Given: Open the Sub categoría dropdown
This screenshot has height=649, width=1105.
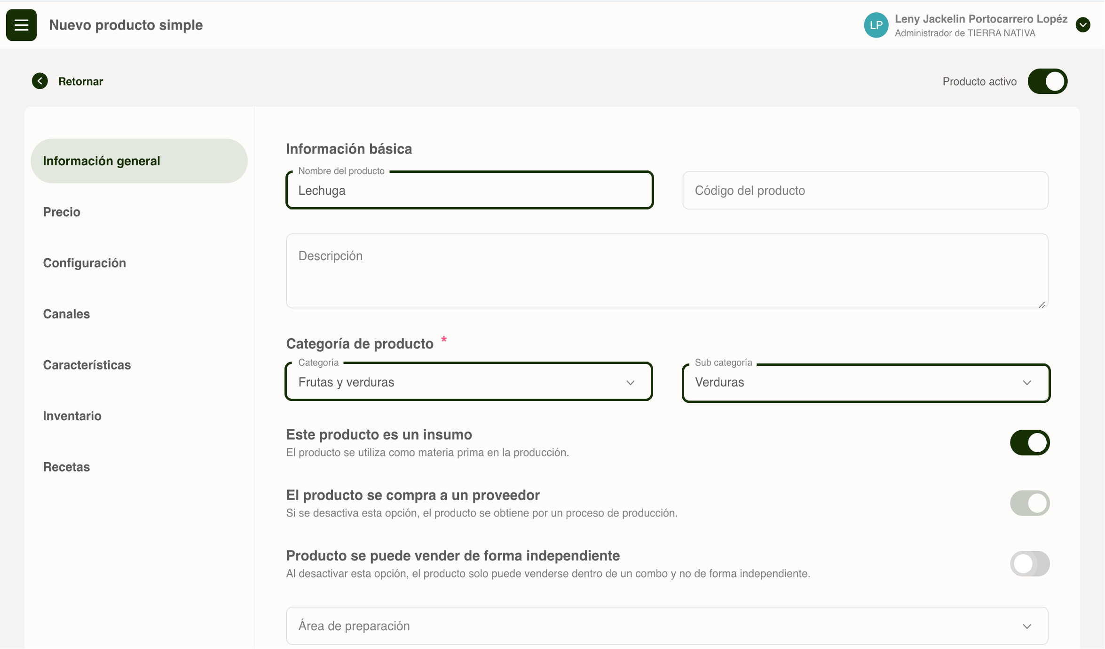Looking at the screenshot, I should [865, 383].
